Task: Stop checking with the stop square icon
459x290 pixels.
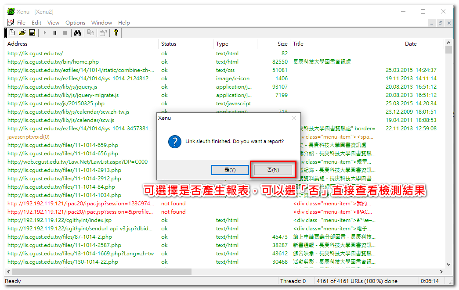Action: [x=65, y=33]
